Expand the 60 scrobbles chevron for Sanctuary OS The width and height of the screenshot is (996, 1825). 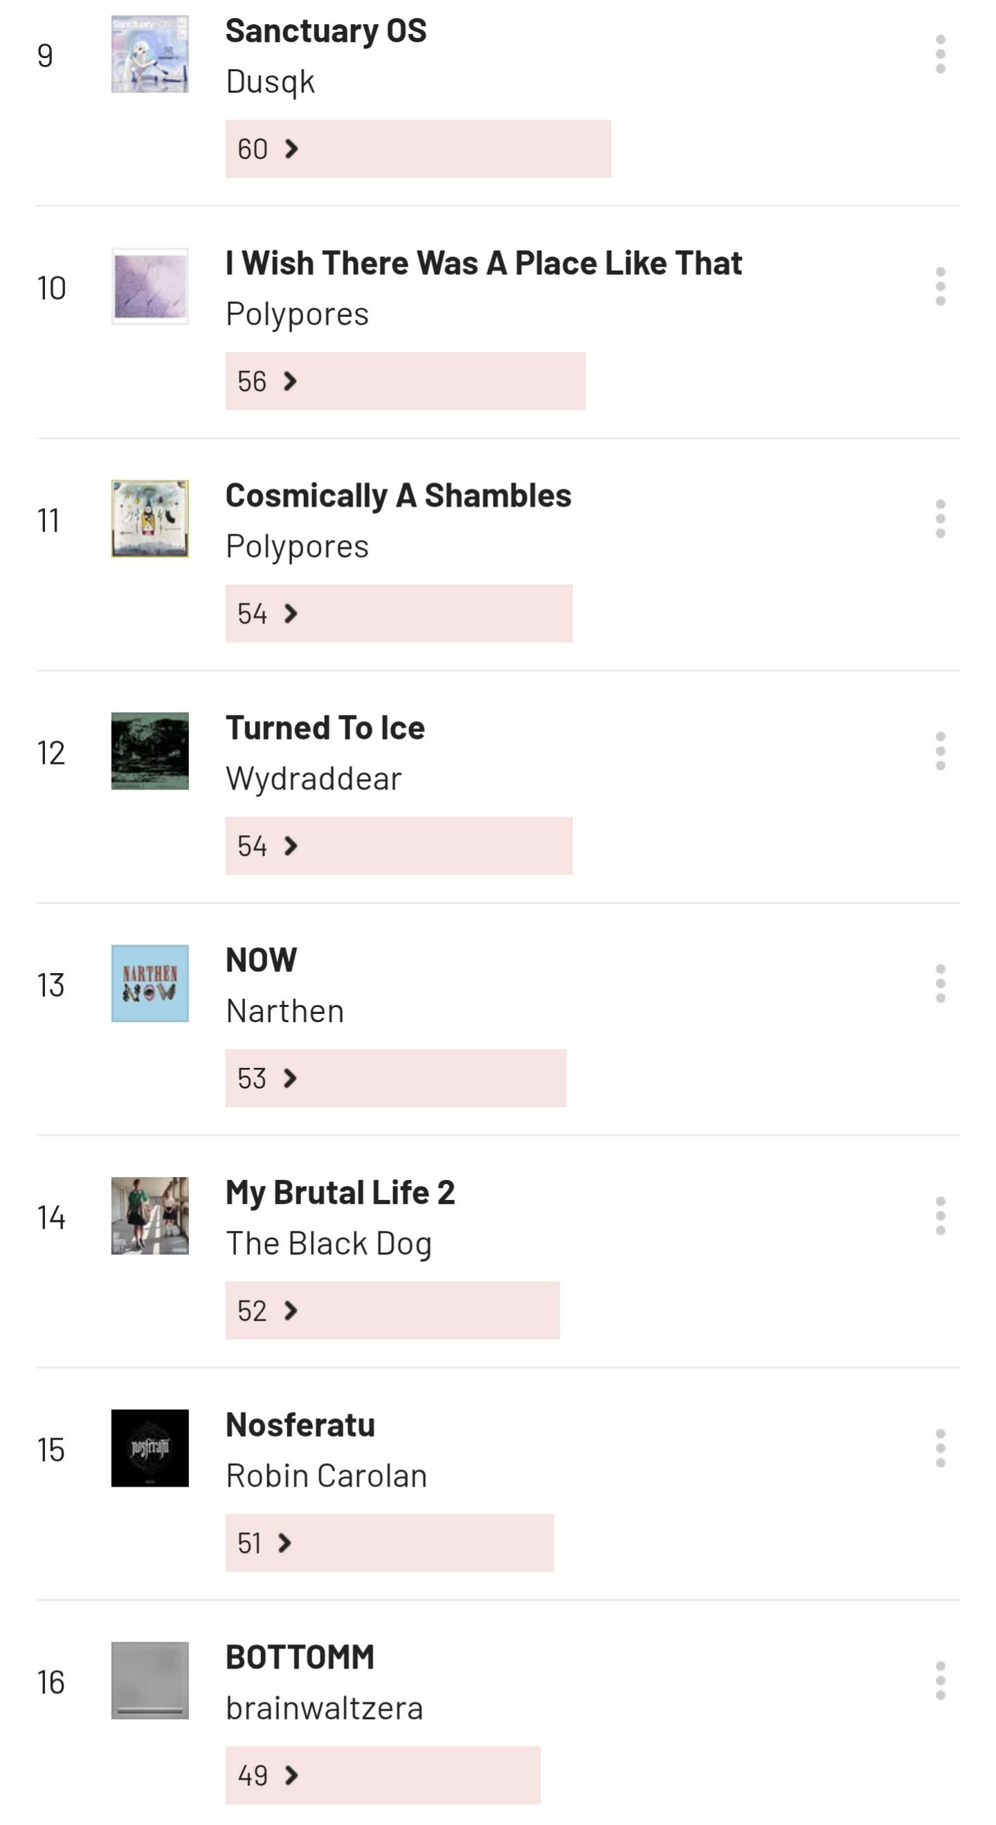291,149
